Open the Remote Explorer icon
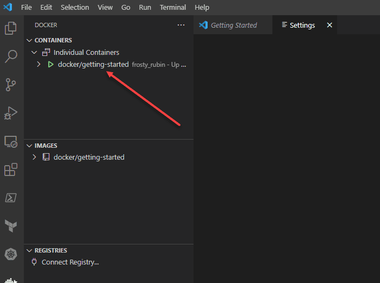 [x=11, y=141]
